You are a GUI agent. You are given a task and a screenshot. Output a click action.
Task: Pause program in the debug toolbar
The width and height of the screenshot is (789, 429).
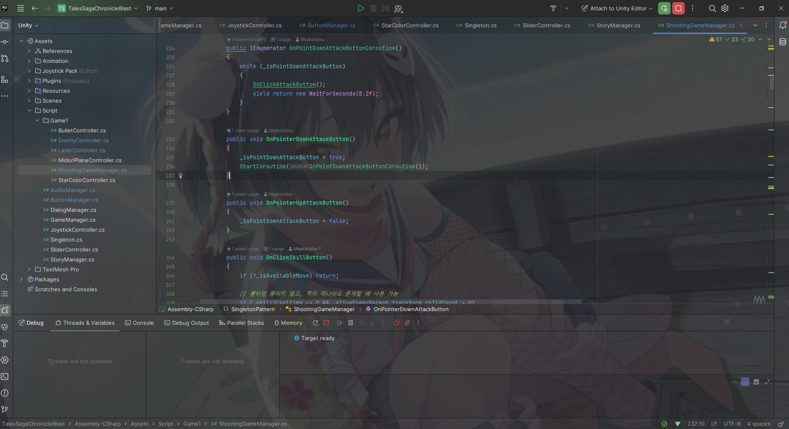click(x=351, y=323)
